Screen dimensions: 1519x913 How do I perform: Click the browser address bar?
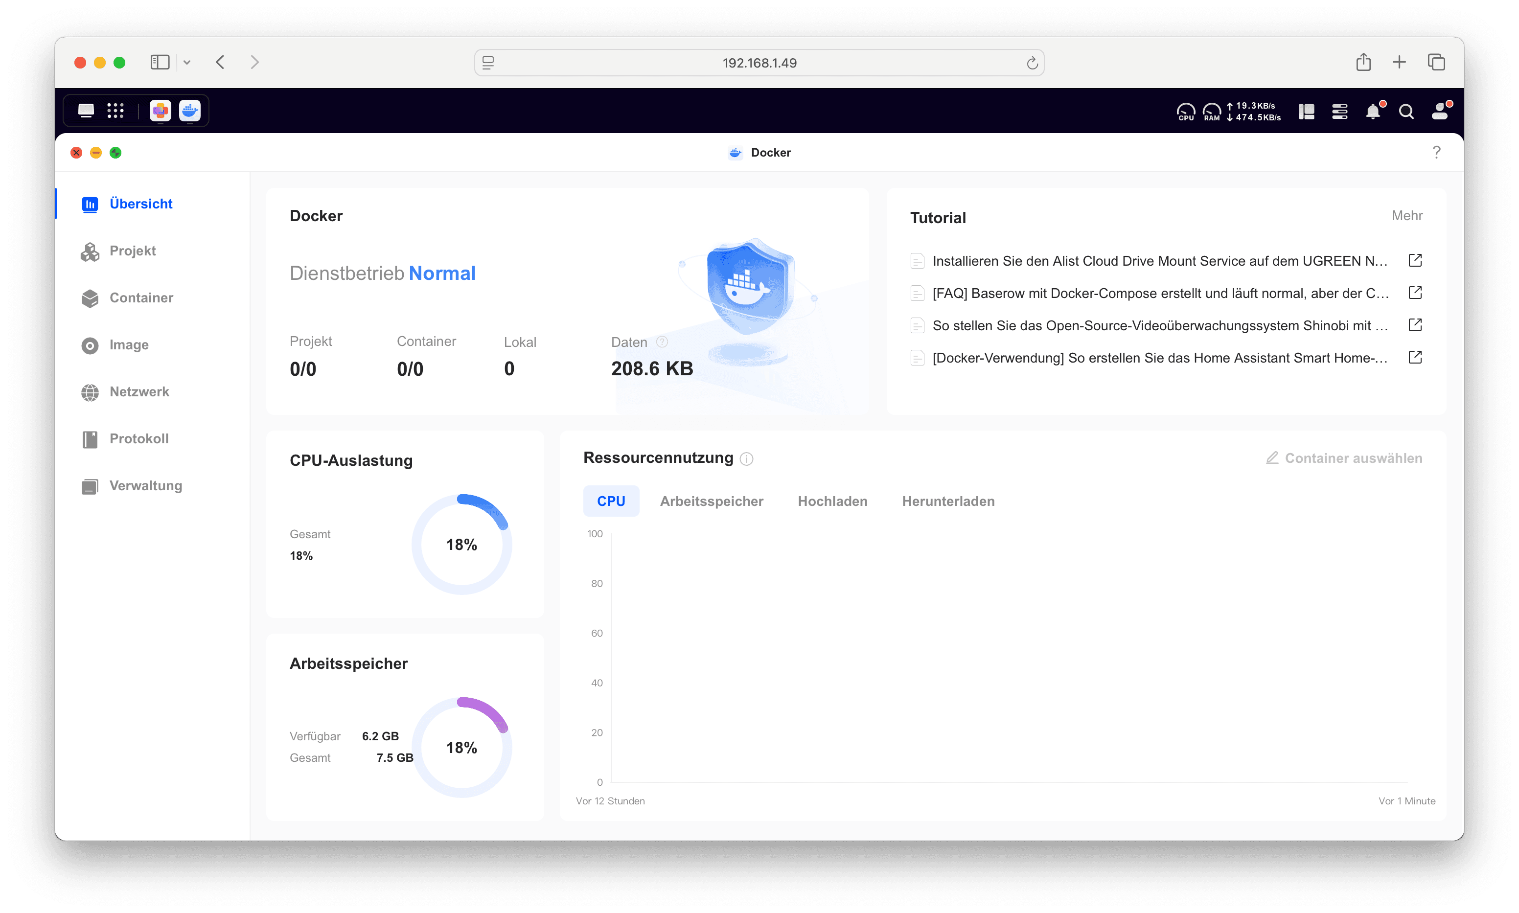click(x=759, y=63)
